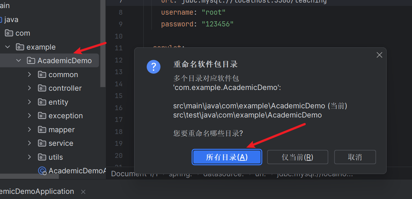The height and width of the screenshot is (199, 412).
Task: Collapse the example package
Action: point(7,47)
